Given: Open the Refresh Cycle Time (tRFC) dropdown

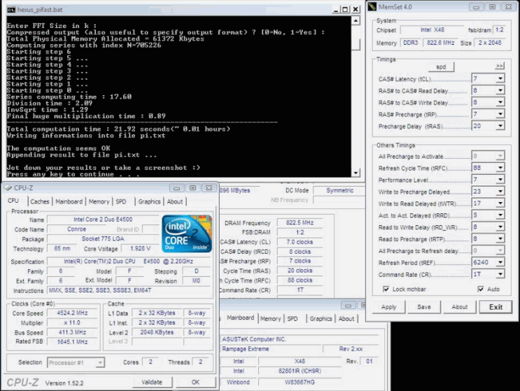Looking at the screenshot, I should click(500, 168).
